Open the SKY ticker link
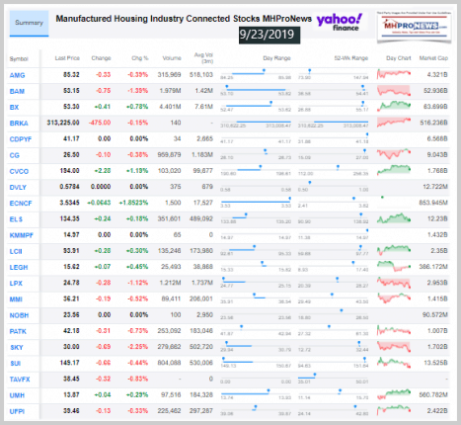461x425 pixels. tap(17, 348)
